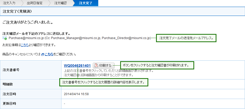
Task: Click the highlighted 注文完了 step tab
Action: [85, 3]
